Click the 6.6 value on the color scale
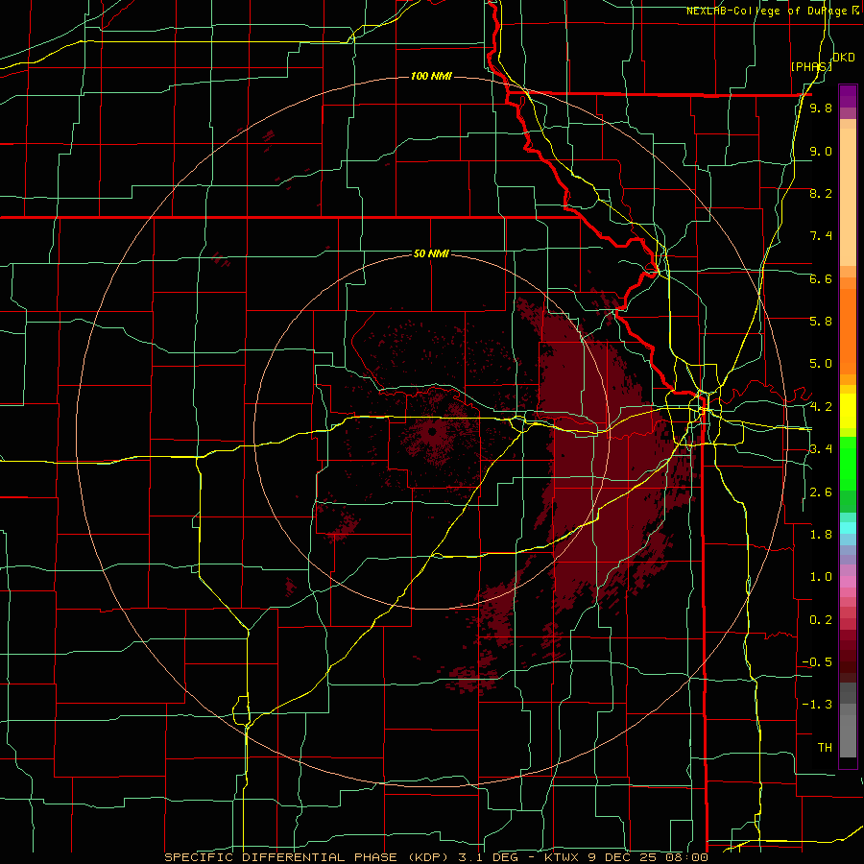 coord(821,278)
